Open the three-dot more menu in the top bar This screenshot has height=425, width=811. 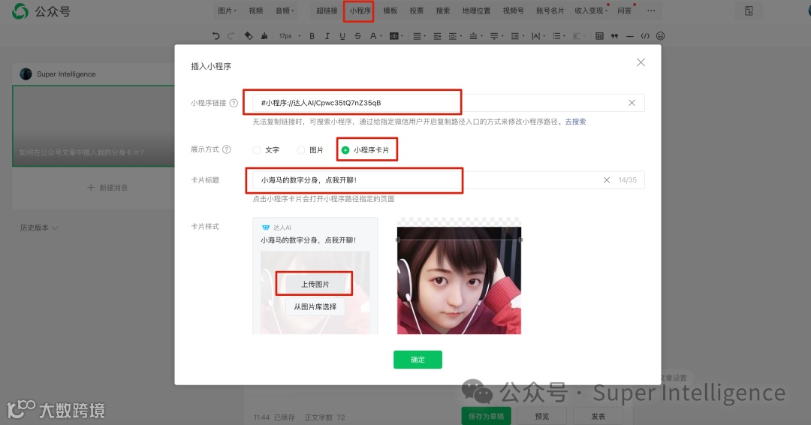(651, 11)
